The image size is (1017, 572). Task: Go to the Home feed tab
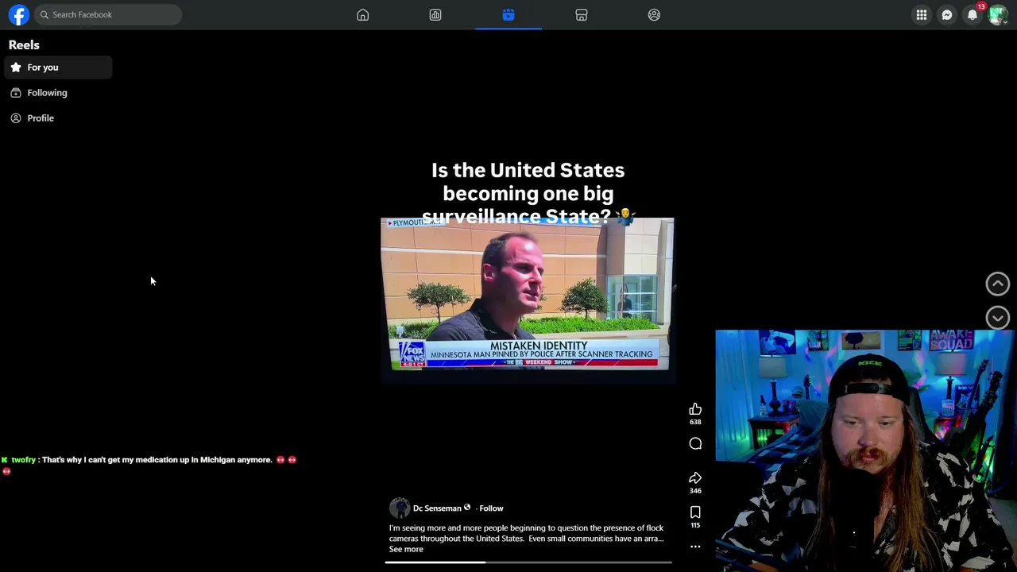pyautogui.click(x=362, y=14)
